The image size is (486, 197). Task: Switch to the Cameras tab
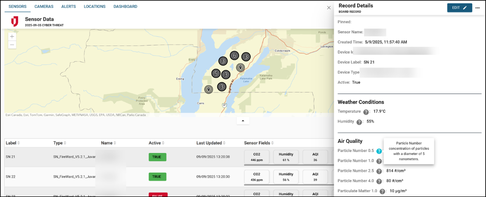(x=44, y=7)
